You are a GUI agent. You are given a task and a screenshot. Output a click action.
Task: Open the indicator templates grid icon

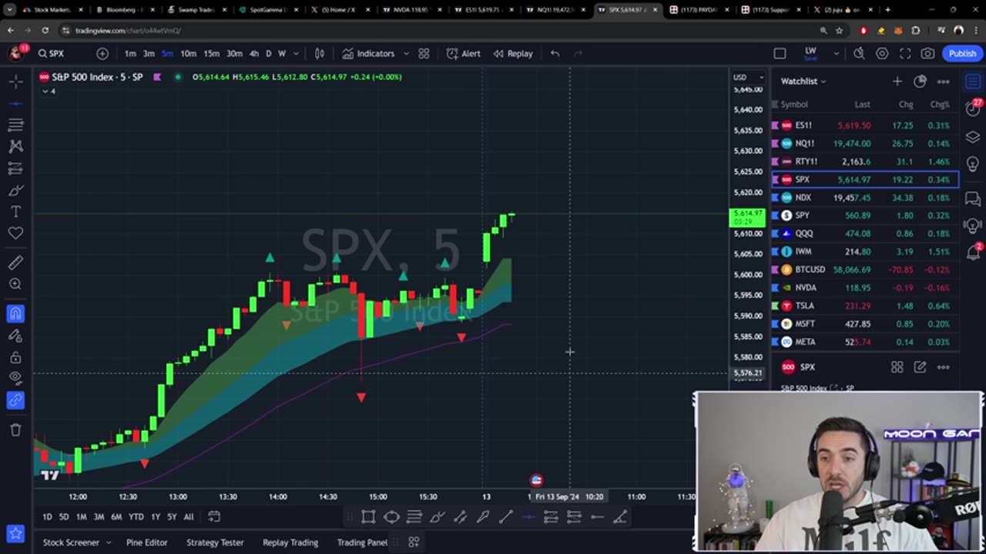point(424,53)
